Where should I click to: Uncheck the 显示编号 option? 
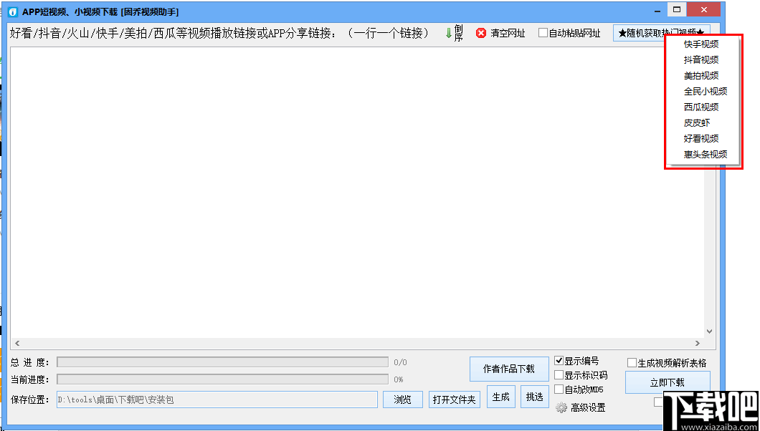[560, 360]
